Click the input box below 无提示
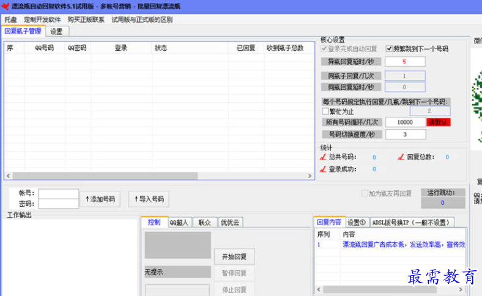Screen dimensions: 482x296 (177, 290)
